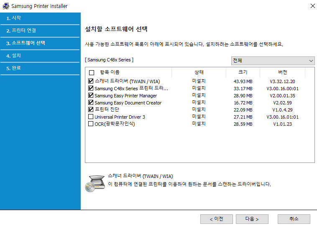Click the 22.09 MB size cell

click(x=243, y=110)
